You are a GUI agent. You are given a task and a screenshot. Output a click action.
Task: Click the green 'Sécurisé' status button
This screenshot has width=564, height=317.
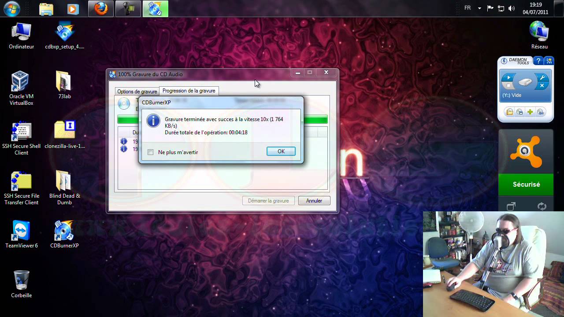pos(526,184)
